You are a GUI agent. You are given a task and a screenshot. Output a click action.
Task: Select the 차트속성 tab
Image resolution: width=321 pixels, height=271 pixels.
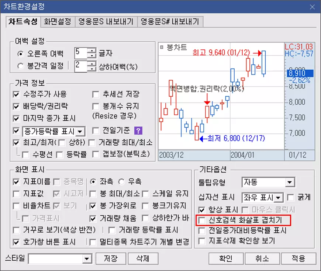point(23,21)
